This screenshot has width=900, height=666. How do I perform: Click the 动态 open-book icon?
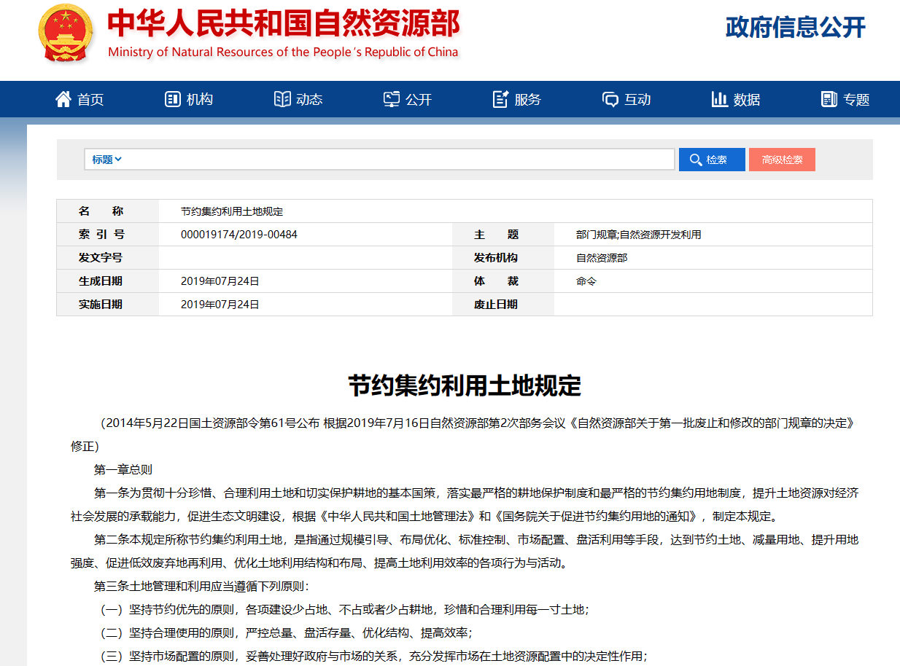point(282,99)
